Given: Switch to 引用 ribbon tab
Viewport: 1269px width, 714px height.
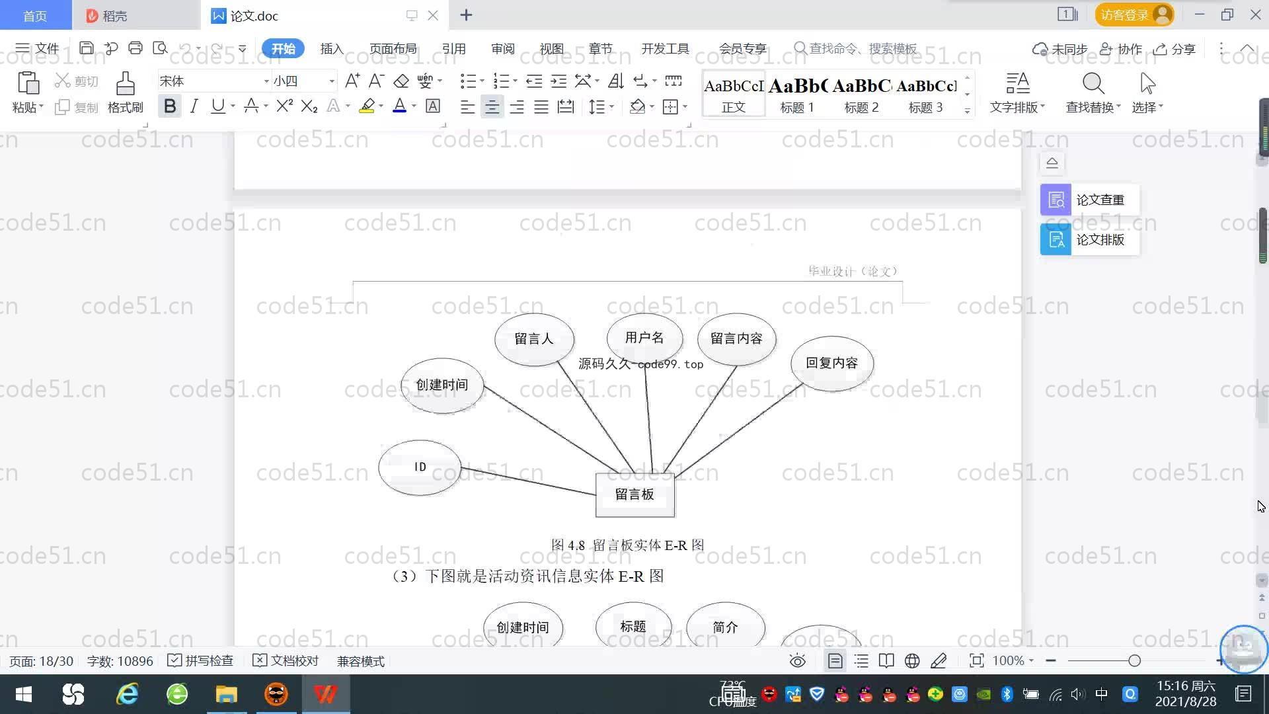Looking at the screenshot, I should tap(454, 49).
